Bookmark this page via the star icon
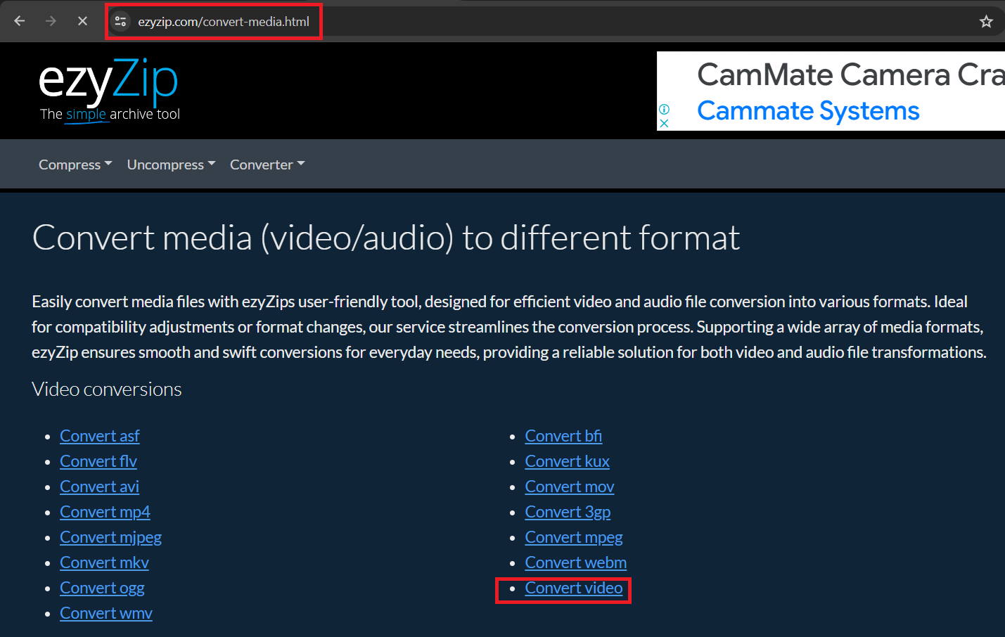The height and width of the screenshot is (637, 1005). 986,21
